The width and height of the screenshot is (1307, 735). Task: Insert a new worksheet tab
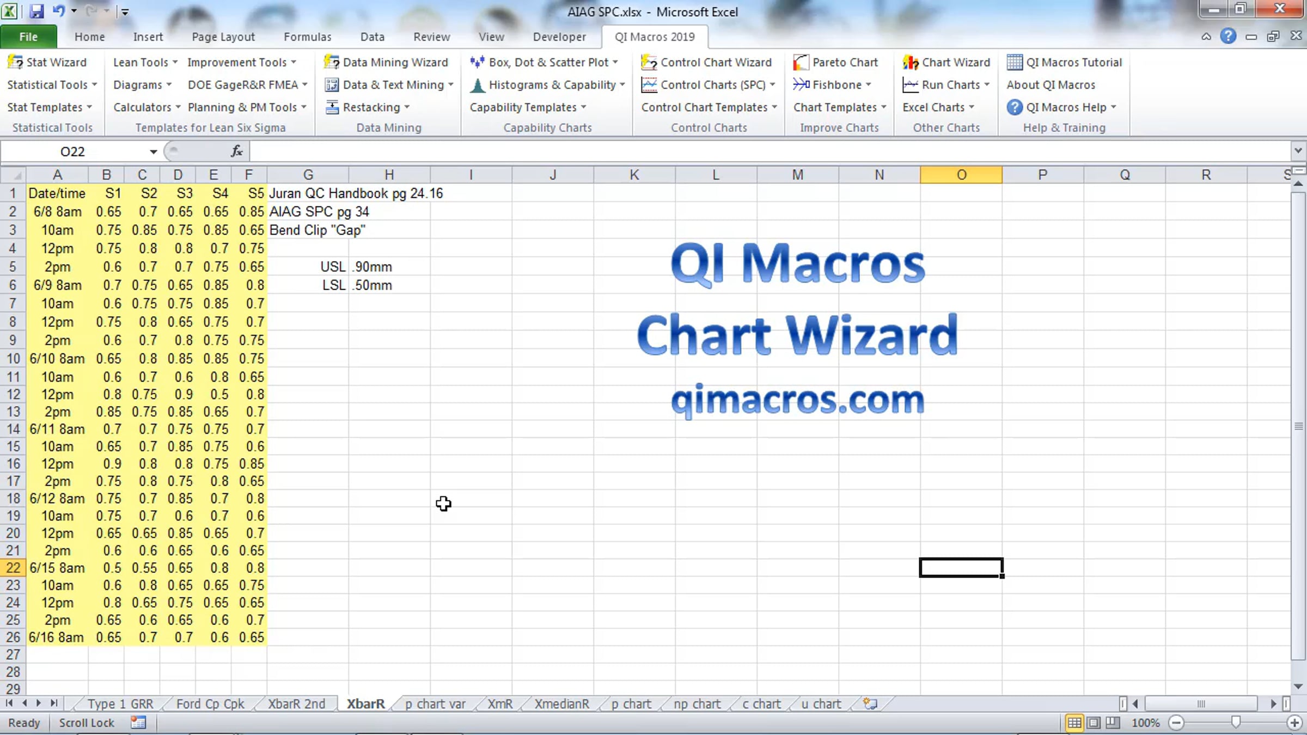[x=870, y=704]
